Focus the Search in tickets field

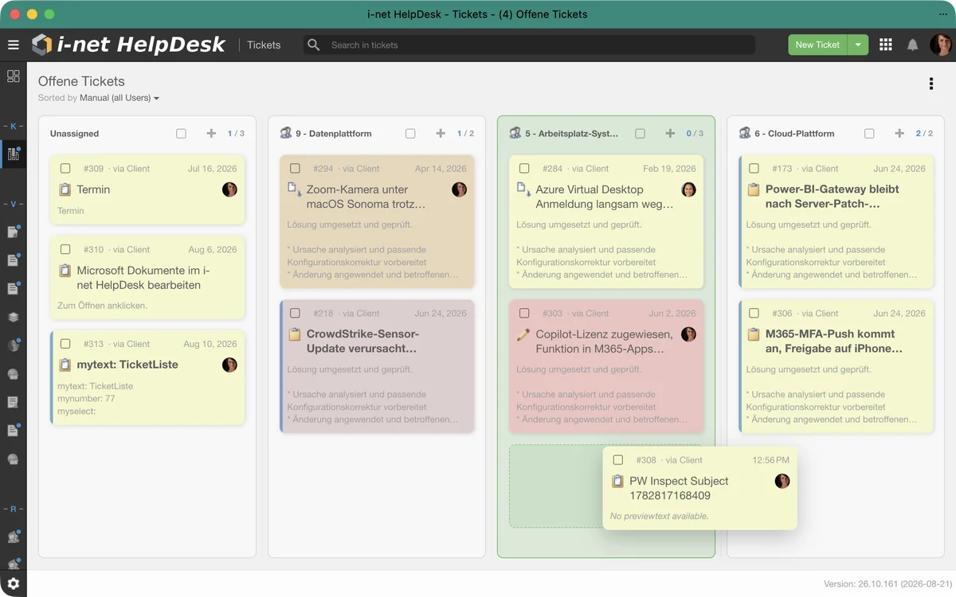coord(528,45)
